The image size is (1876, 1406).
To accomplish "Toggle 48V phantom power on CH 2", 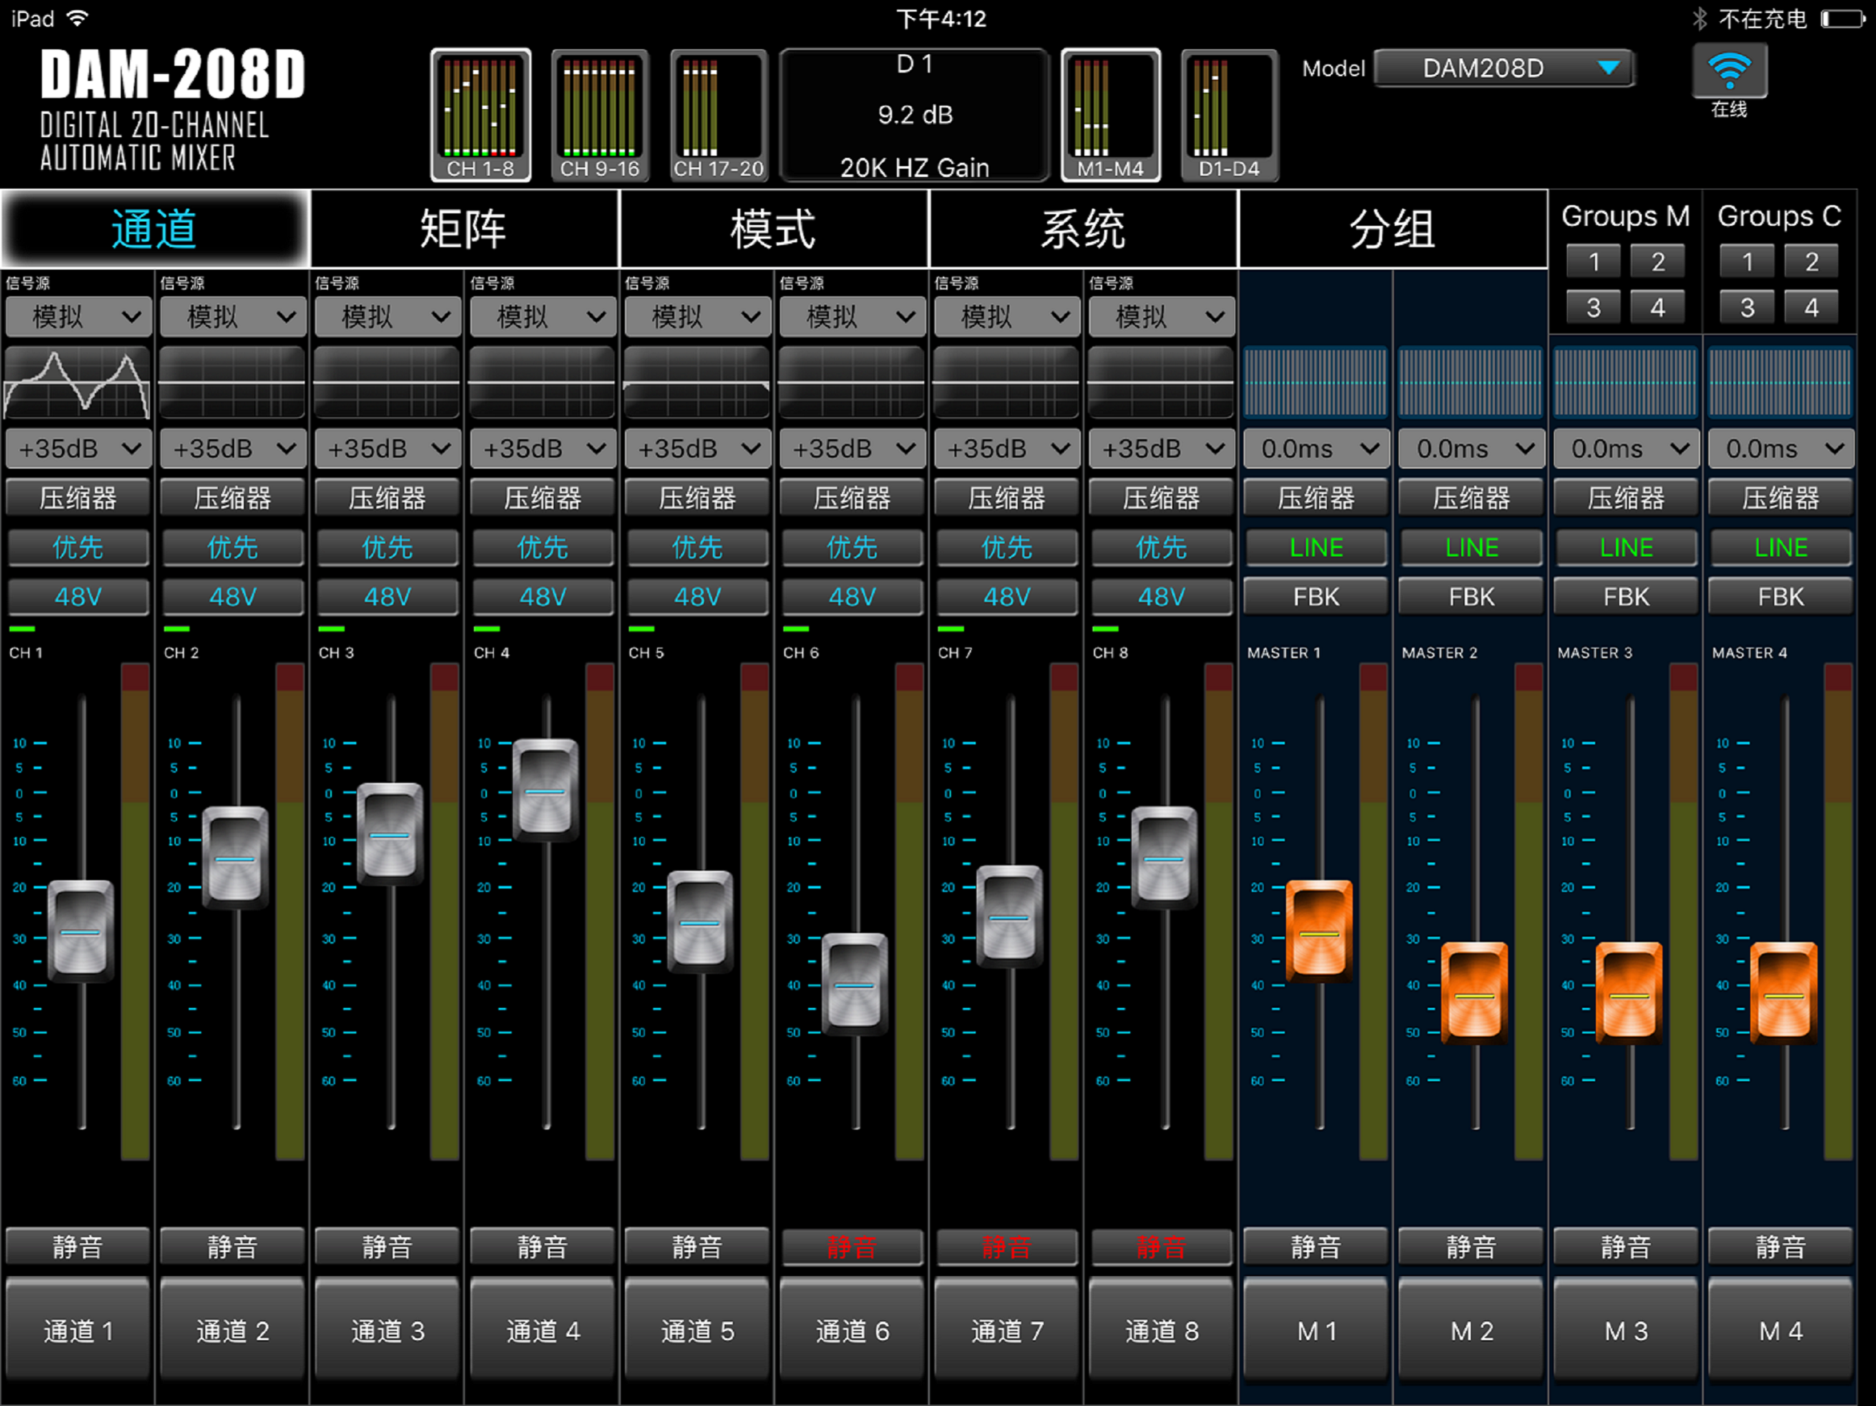I will (232, 597).
